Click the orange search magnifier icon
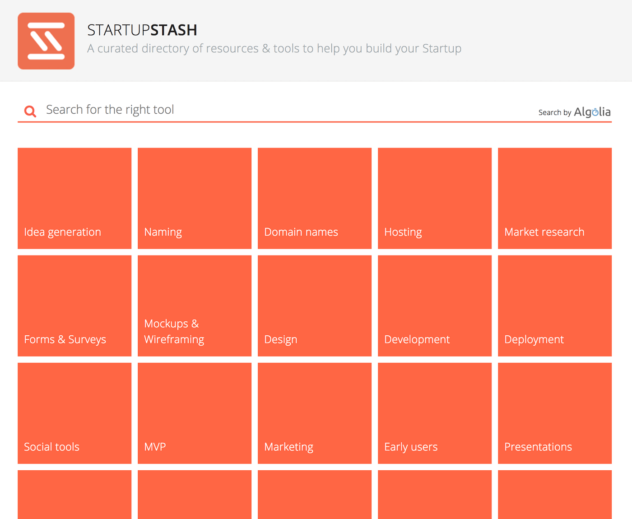 coord(30,111)
